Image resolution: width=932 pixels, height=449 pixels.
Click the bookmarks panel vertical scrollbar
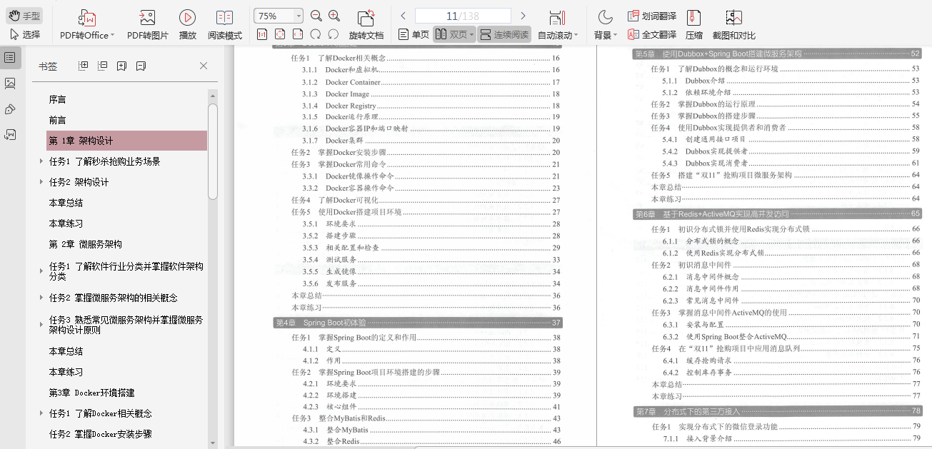pyautogui.click(x=213, y=151)
